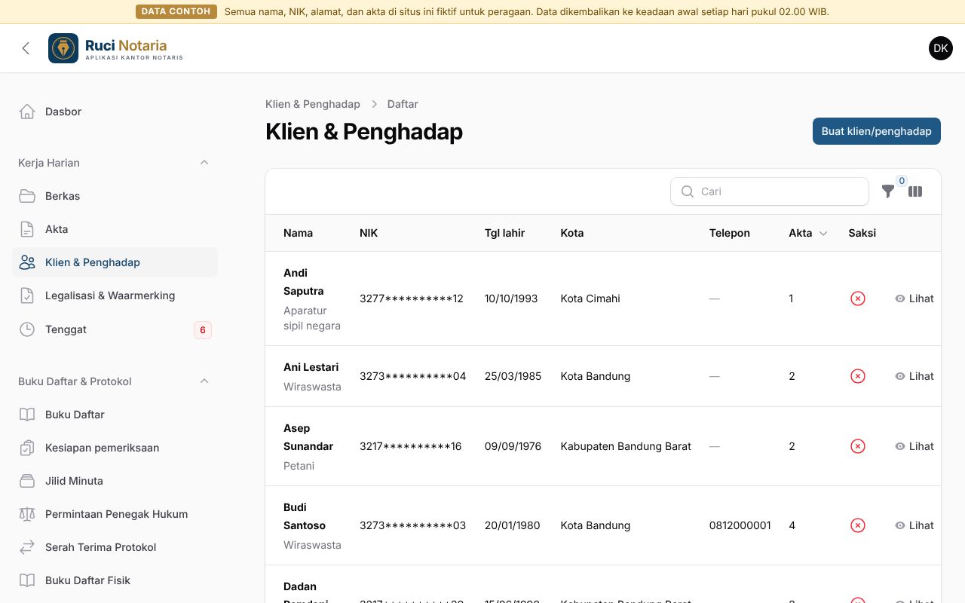Image resolution: width=965 pixels, height=603 pixels.
Task: Click the Tgl lahir column header
Action: 505,233
